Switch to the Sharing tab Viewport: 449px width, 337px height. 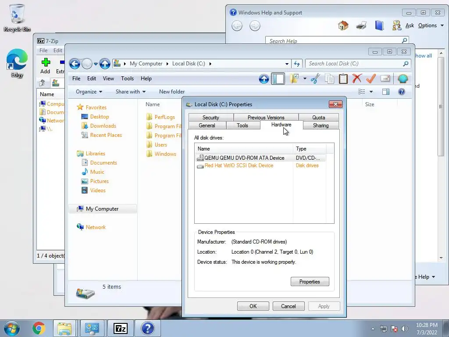tap(321, 125)
